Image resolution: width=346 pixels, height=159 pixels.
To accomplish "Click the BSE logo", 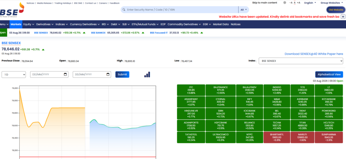I will coord(12,10).
